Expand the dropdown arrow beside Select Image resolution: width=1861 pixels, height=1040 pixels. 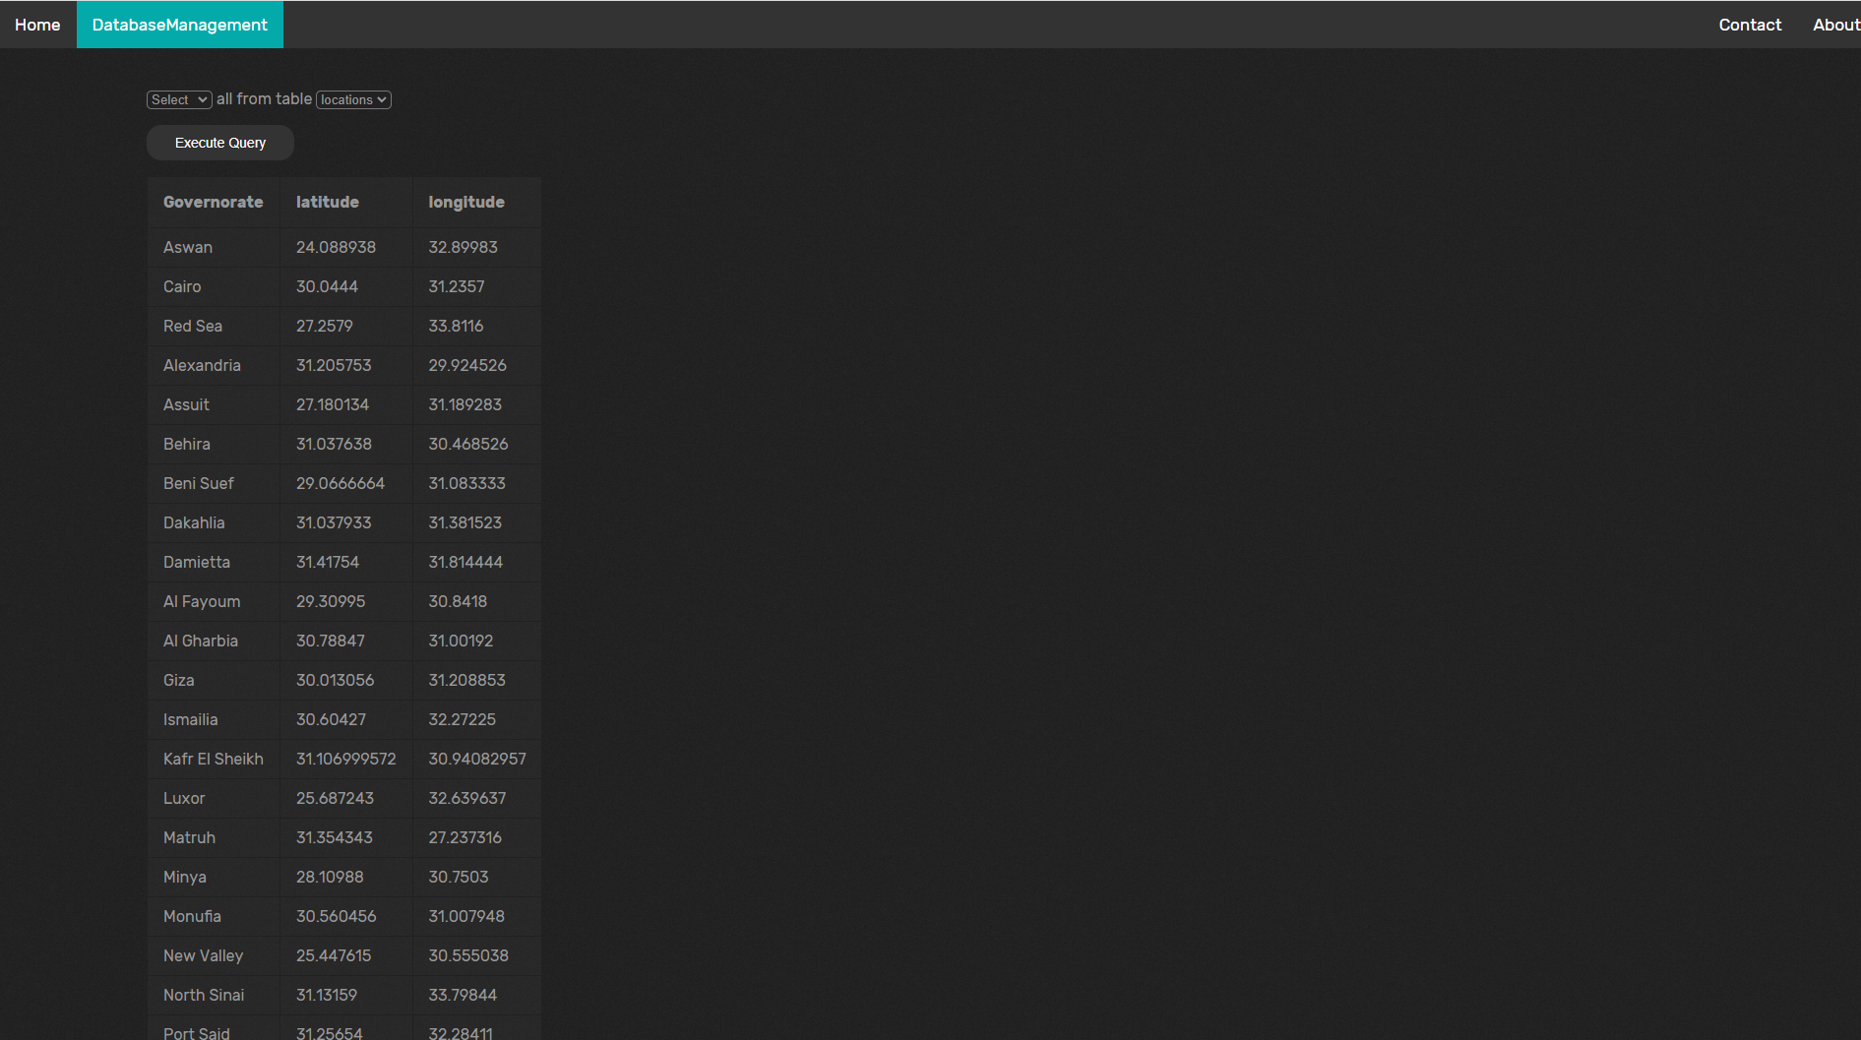tap(203, 99)
